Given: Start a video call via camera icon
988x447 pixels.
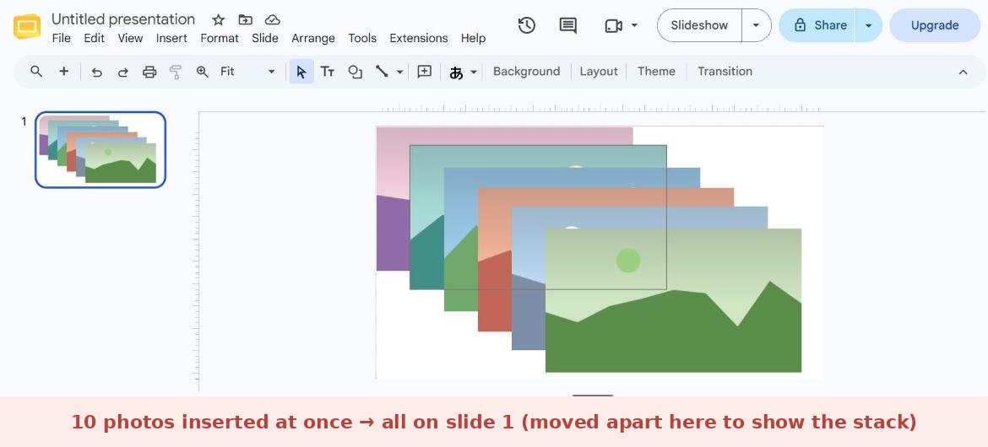Looking at the screenshot, I should pyautogui.click(x=613, y=26).
